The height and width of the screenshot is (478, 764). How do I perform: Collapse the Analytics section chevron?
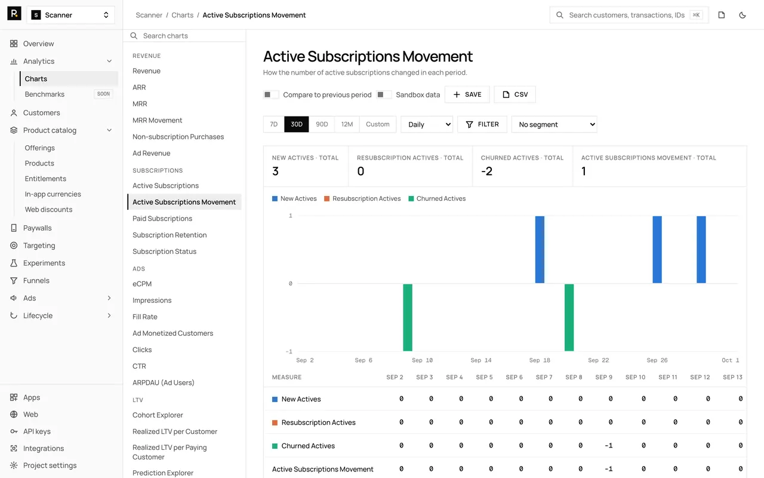109,61
